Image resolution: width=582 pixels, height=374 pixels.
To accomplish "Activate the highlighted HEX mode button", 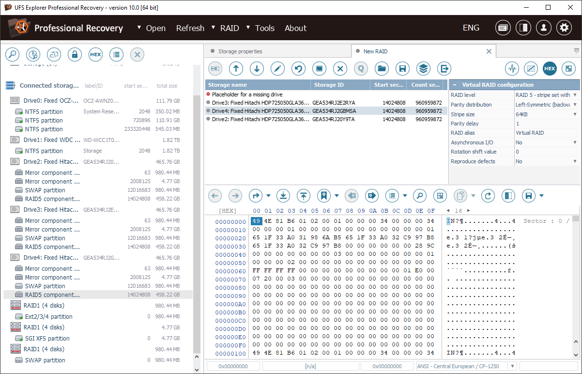I will 550,69.
